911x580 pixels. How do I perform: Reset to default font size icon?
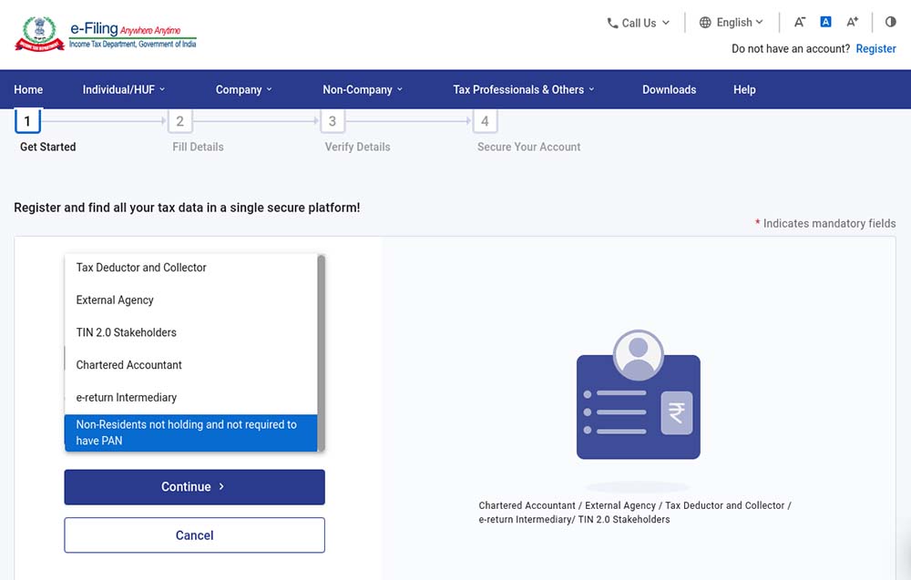(x=826, y=22)
